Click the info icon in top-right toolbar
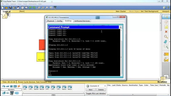 click(x=164, y=8)
